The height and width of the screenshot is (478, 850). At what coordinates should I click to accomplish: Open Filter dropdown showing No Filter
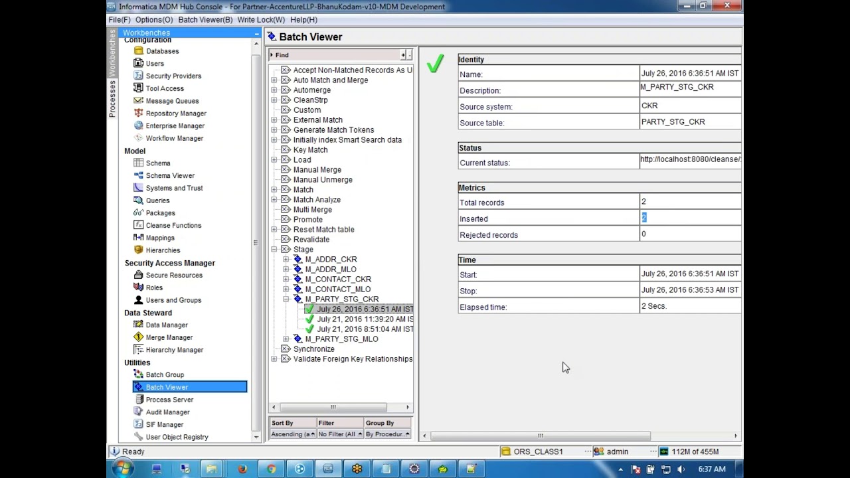pyautogui.click(x=340, y=434)
